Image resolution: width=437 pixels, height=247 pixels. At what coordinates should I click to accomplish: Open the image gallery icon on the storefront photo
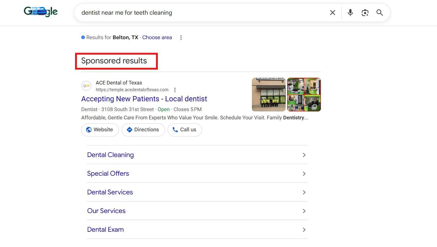[314, 107]
